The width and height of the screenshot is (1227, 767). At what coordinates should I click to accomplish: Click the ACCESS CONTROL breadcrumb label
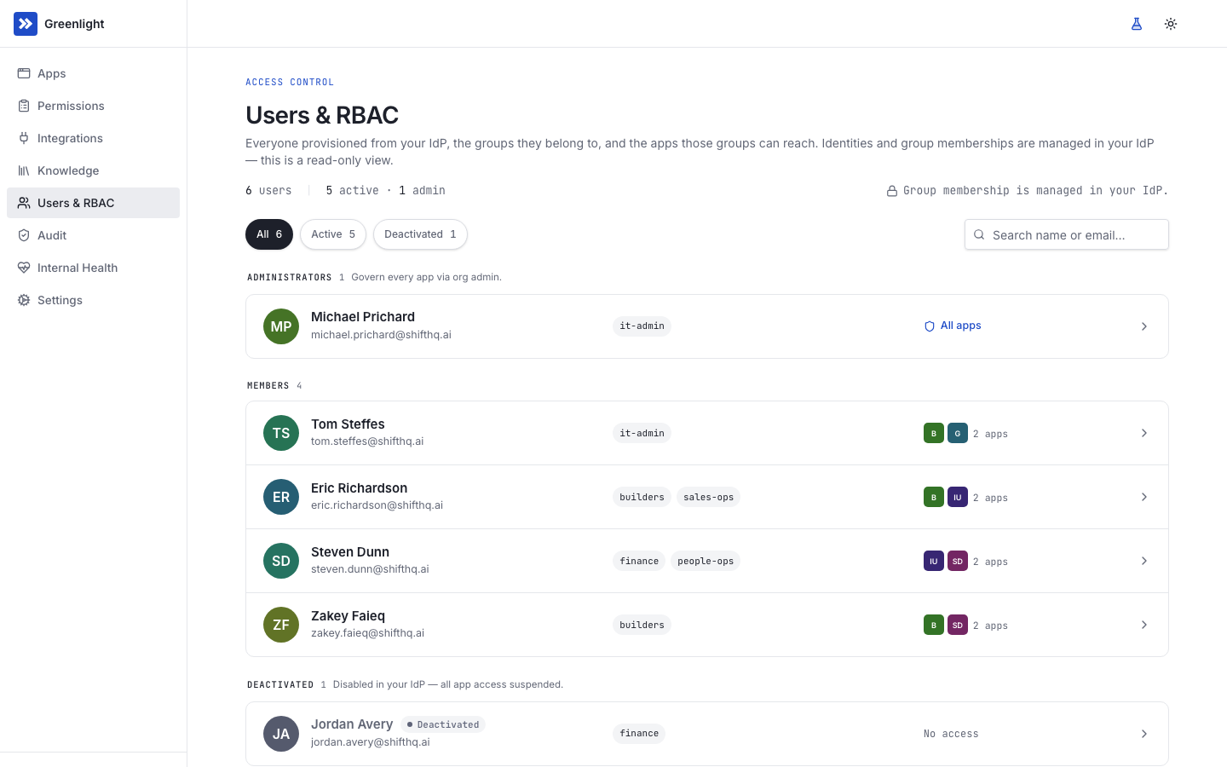290,83
